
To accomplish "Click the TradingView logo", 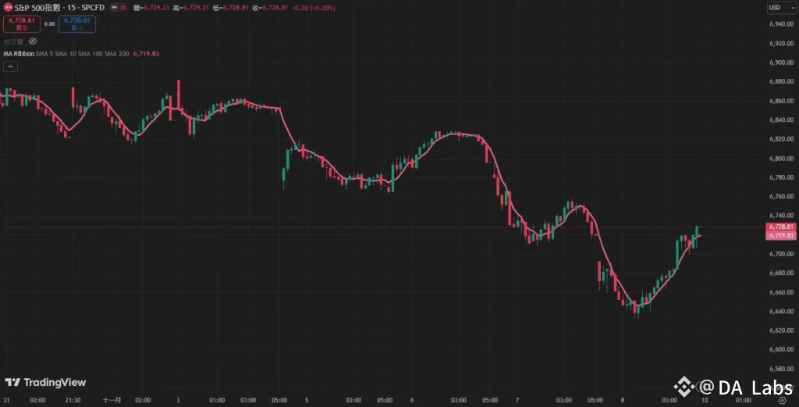I will pyautogui.click(x=45, y=383).
